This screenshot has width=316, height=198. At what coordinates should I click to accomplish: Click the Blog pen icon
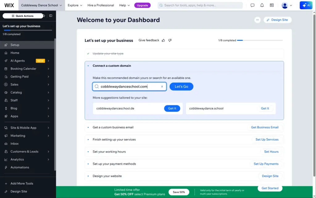click(6, 108)
